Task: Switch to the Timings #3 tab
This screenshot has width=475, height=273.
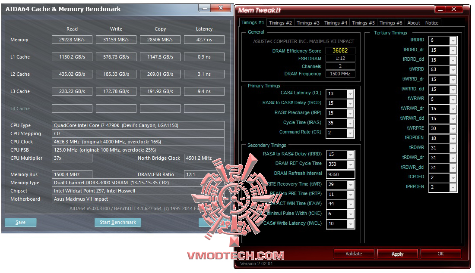Action: point(308,23)
